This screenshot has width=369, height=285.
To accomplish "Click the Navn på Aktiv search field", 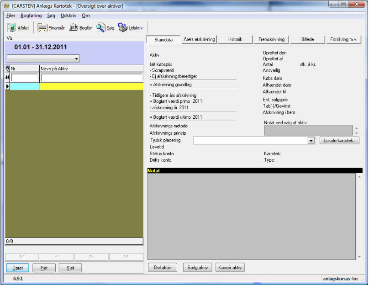I will click(91, 78).
